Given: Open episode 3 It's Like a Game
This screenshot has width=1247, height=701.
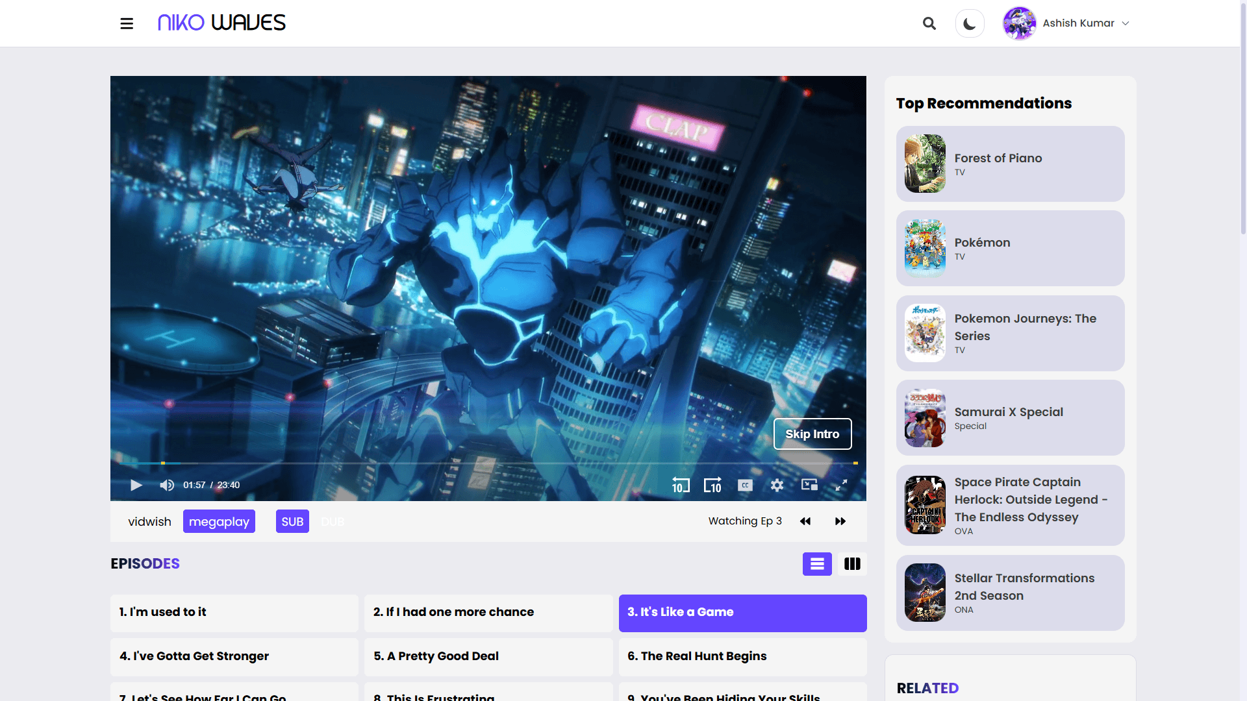Looking at the screenshot, I should coord(743,613).
